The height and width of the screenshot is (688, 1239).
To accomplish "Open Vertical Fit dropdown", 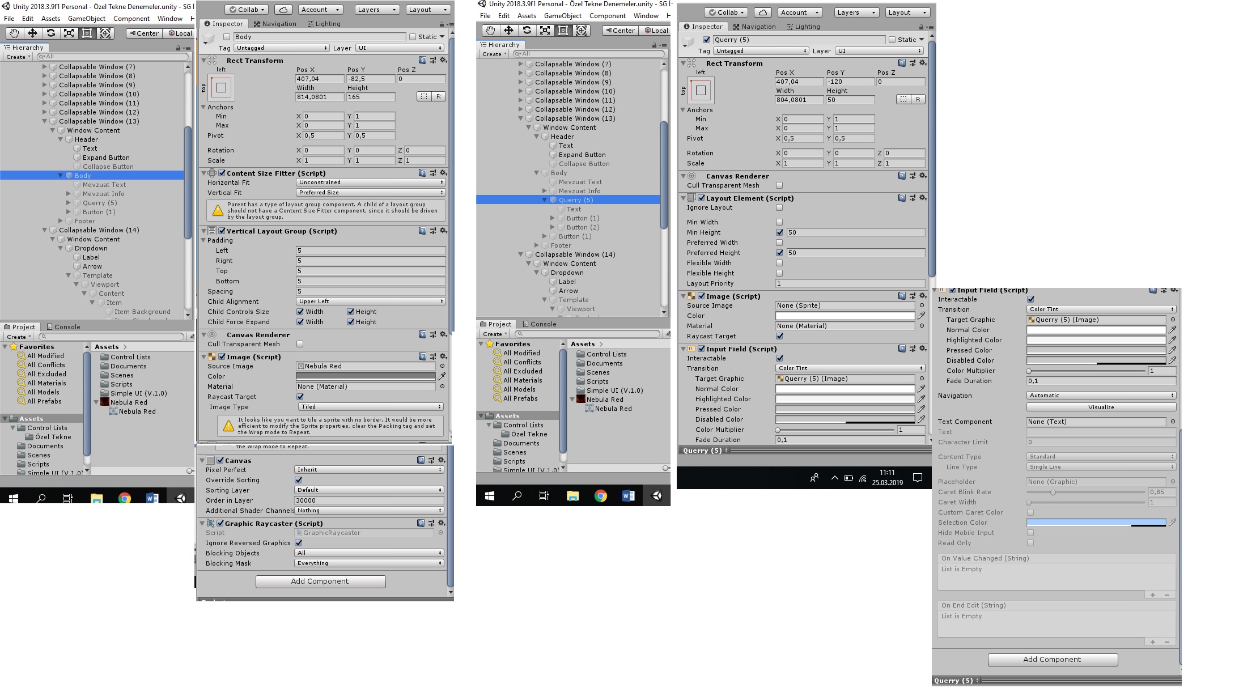I will pyautogui.click(x=370, y=193).
